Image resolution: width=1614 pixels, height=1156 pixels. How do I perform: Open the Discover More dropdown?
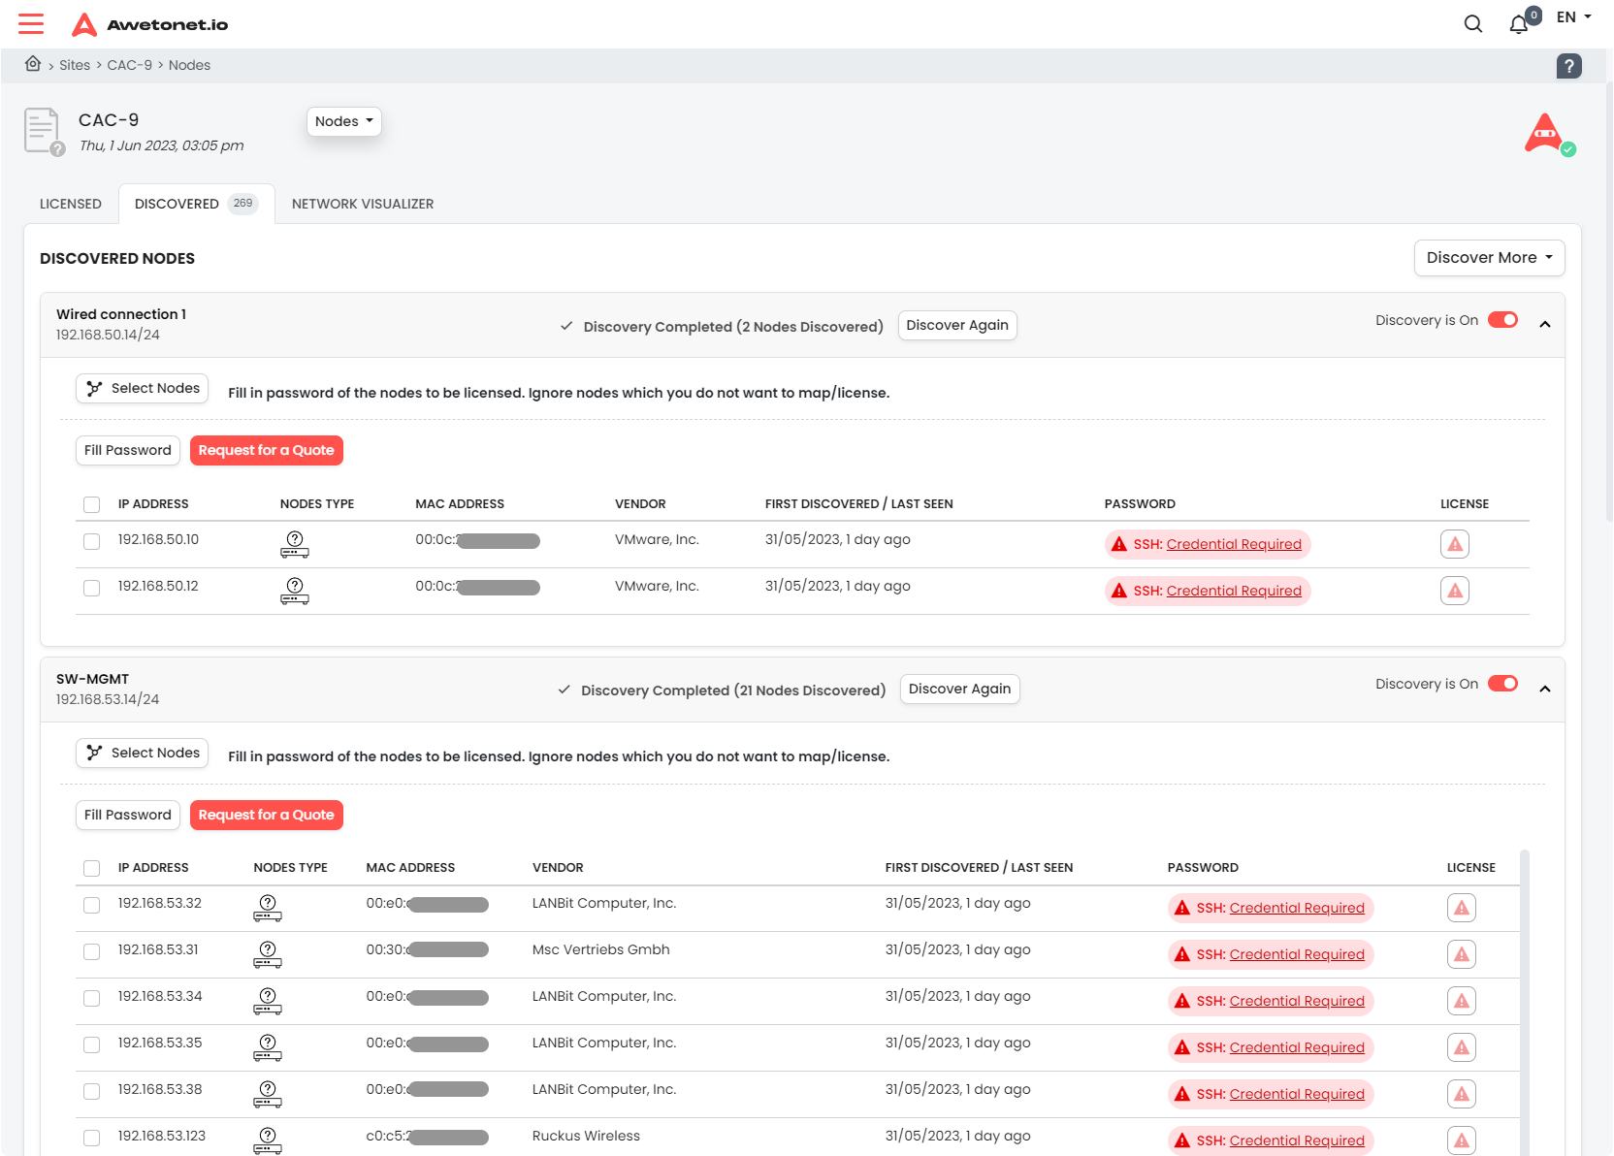1489,258
